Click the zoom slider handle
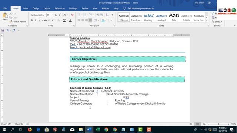Image resolution: width=237 pixels, height=133 pixels. [x=219, y=124]
